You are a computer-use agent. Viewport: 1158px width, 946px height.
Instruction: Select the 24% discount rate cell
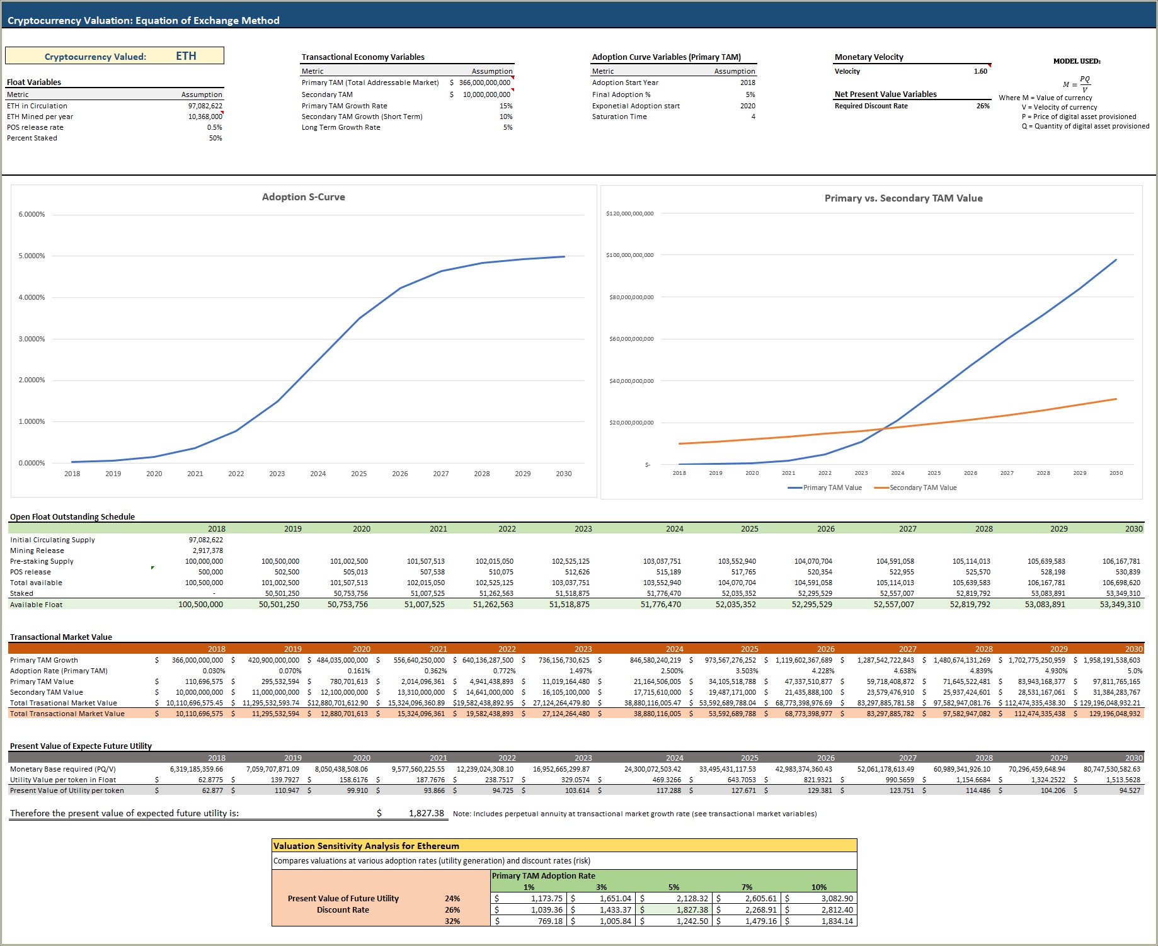(452, 898)
